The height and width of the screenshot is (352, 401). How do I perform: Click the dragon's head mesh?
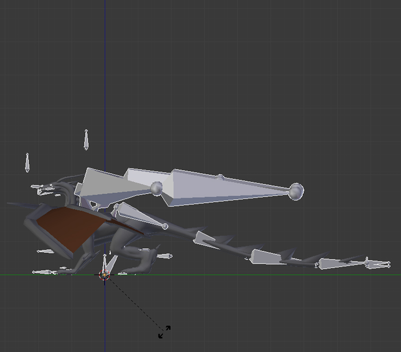51,190
